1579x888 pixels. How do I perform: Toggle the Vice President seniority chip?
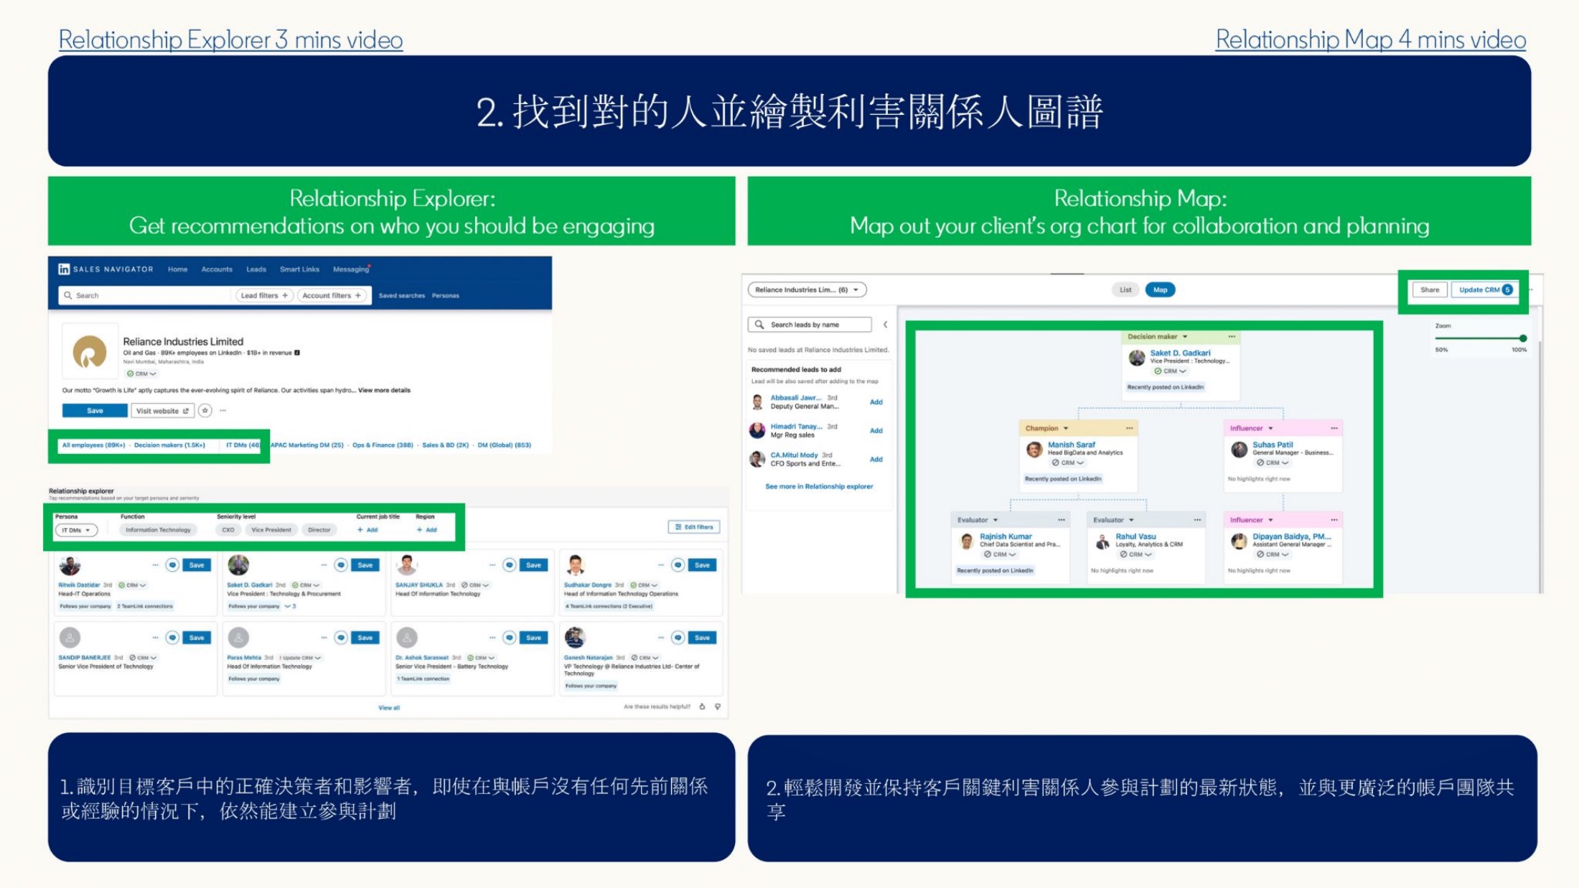pos(271,530)
